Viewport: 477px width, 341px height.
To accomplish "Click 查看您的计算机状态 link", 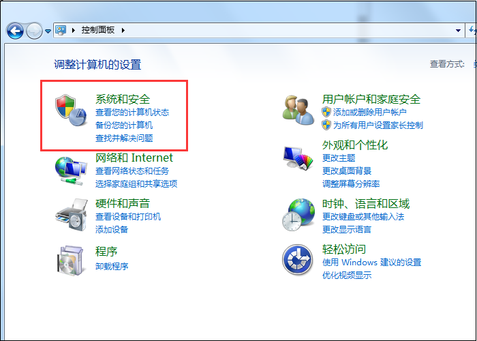I will click(x=132, y=113).
